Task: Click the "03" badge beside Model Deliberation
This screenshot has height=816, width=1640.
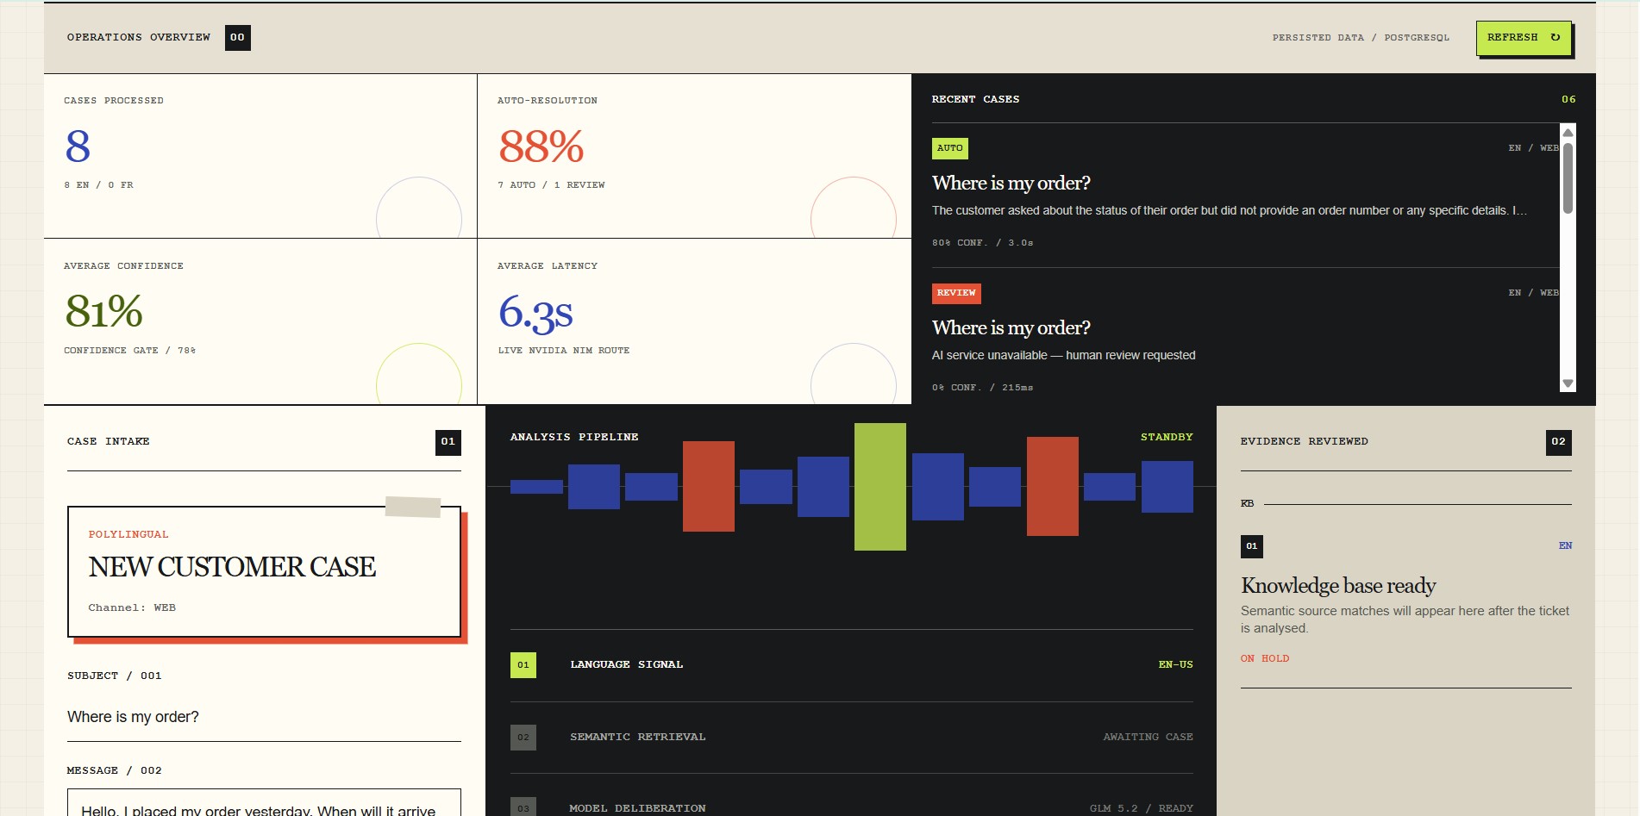Action: click(523, 807)
